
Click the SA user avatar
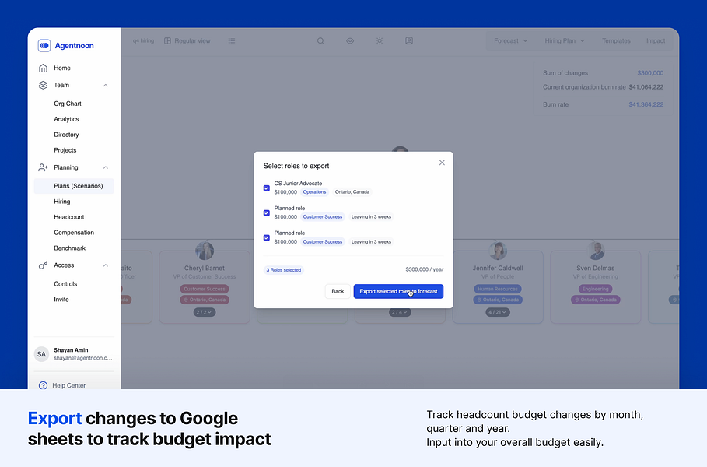tap(41, 354)
